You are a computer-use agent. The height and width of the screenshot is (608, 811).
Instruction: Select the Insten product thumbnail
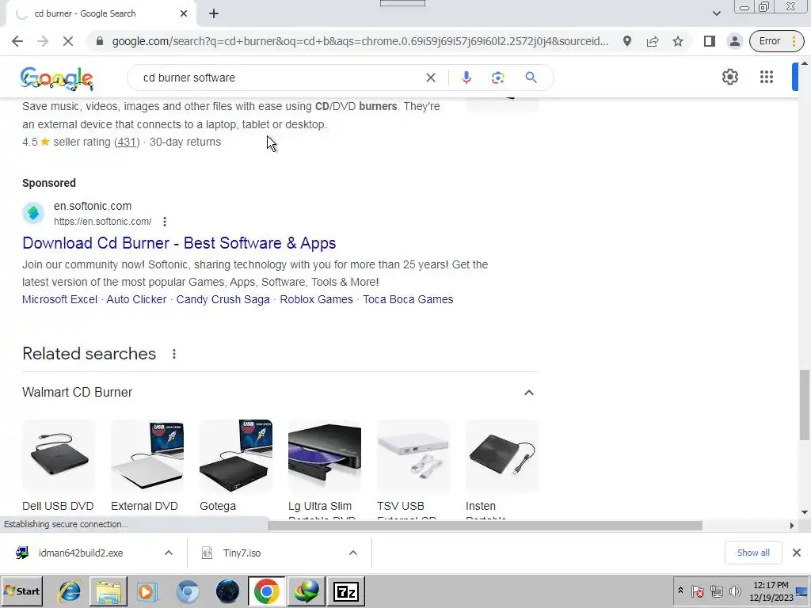click(x=502, y=456)
